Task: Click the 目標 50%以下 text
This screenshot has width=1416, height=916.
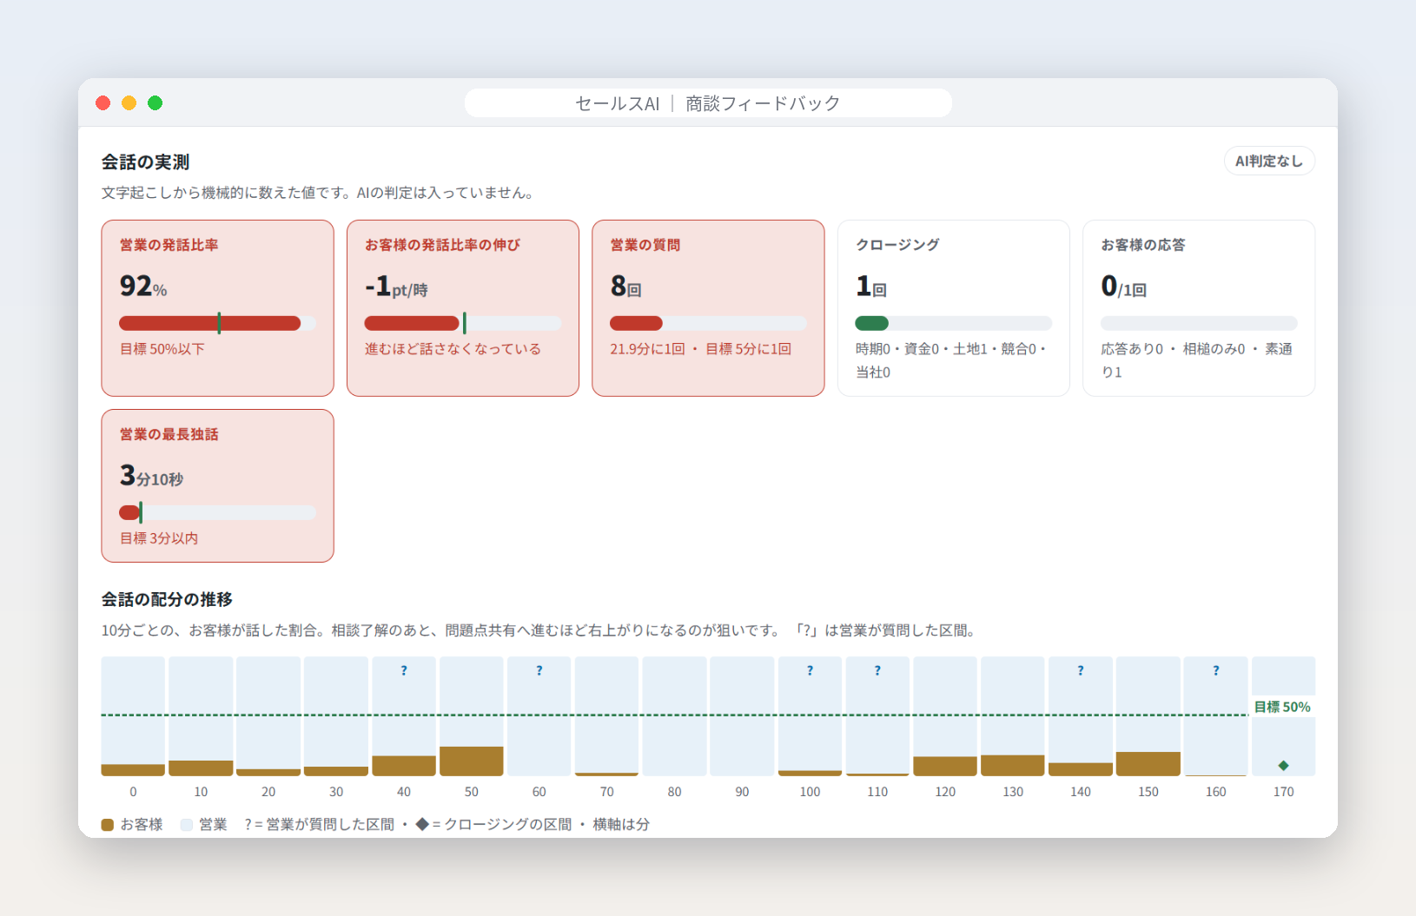Action: pyautogui.click(x=162, y=349)
